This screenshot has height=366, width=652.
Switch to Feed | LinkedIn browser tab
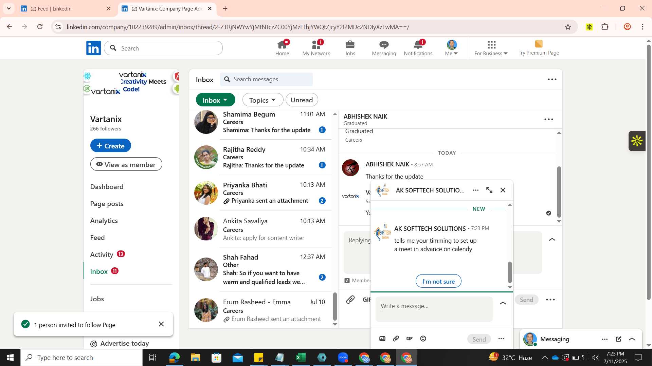pos(65,9)
